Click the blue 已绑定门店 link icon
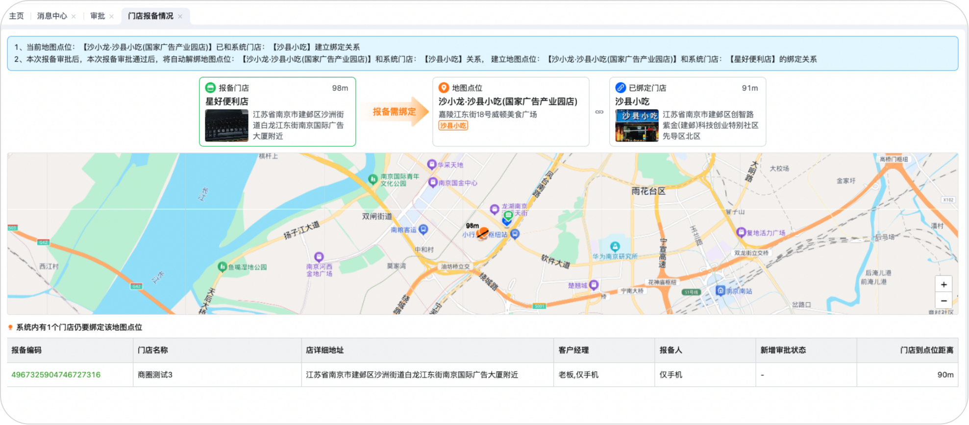 click(x=621, y=88)
